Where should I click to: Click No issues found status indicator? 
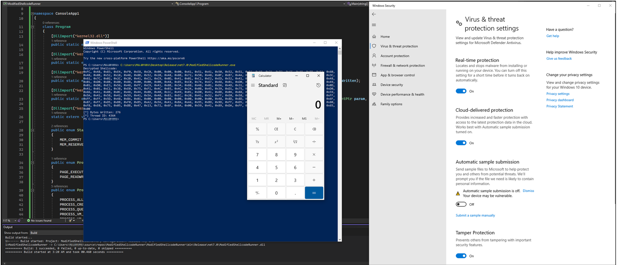pyautogui.click(x=39, y=221)
